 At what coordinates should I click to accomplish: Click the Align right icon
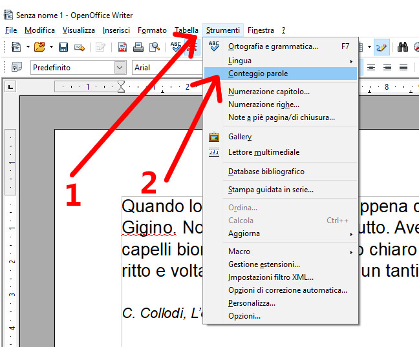click(387, 68)
